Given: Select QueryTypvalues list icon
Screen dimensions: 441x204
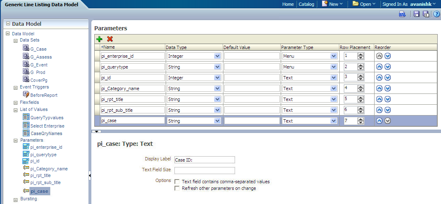Looking at the screenshot, I should (x=26, y=117).
